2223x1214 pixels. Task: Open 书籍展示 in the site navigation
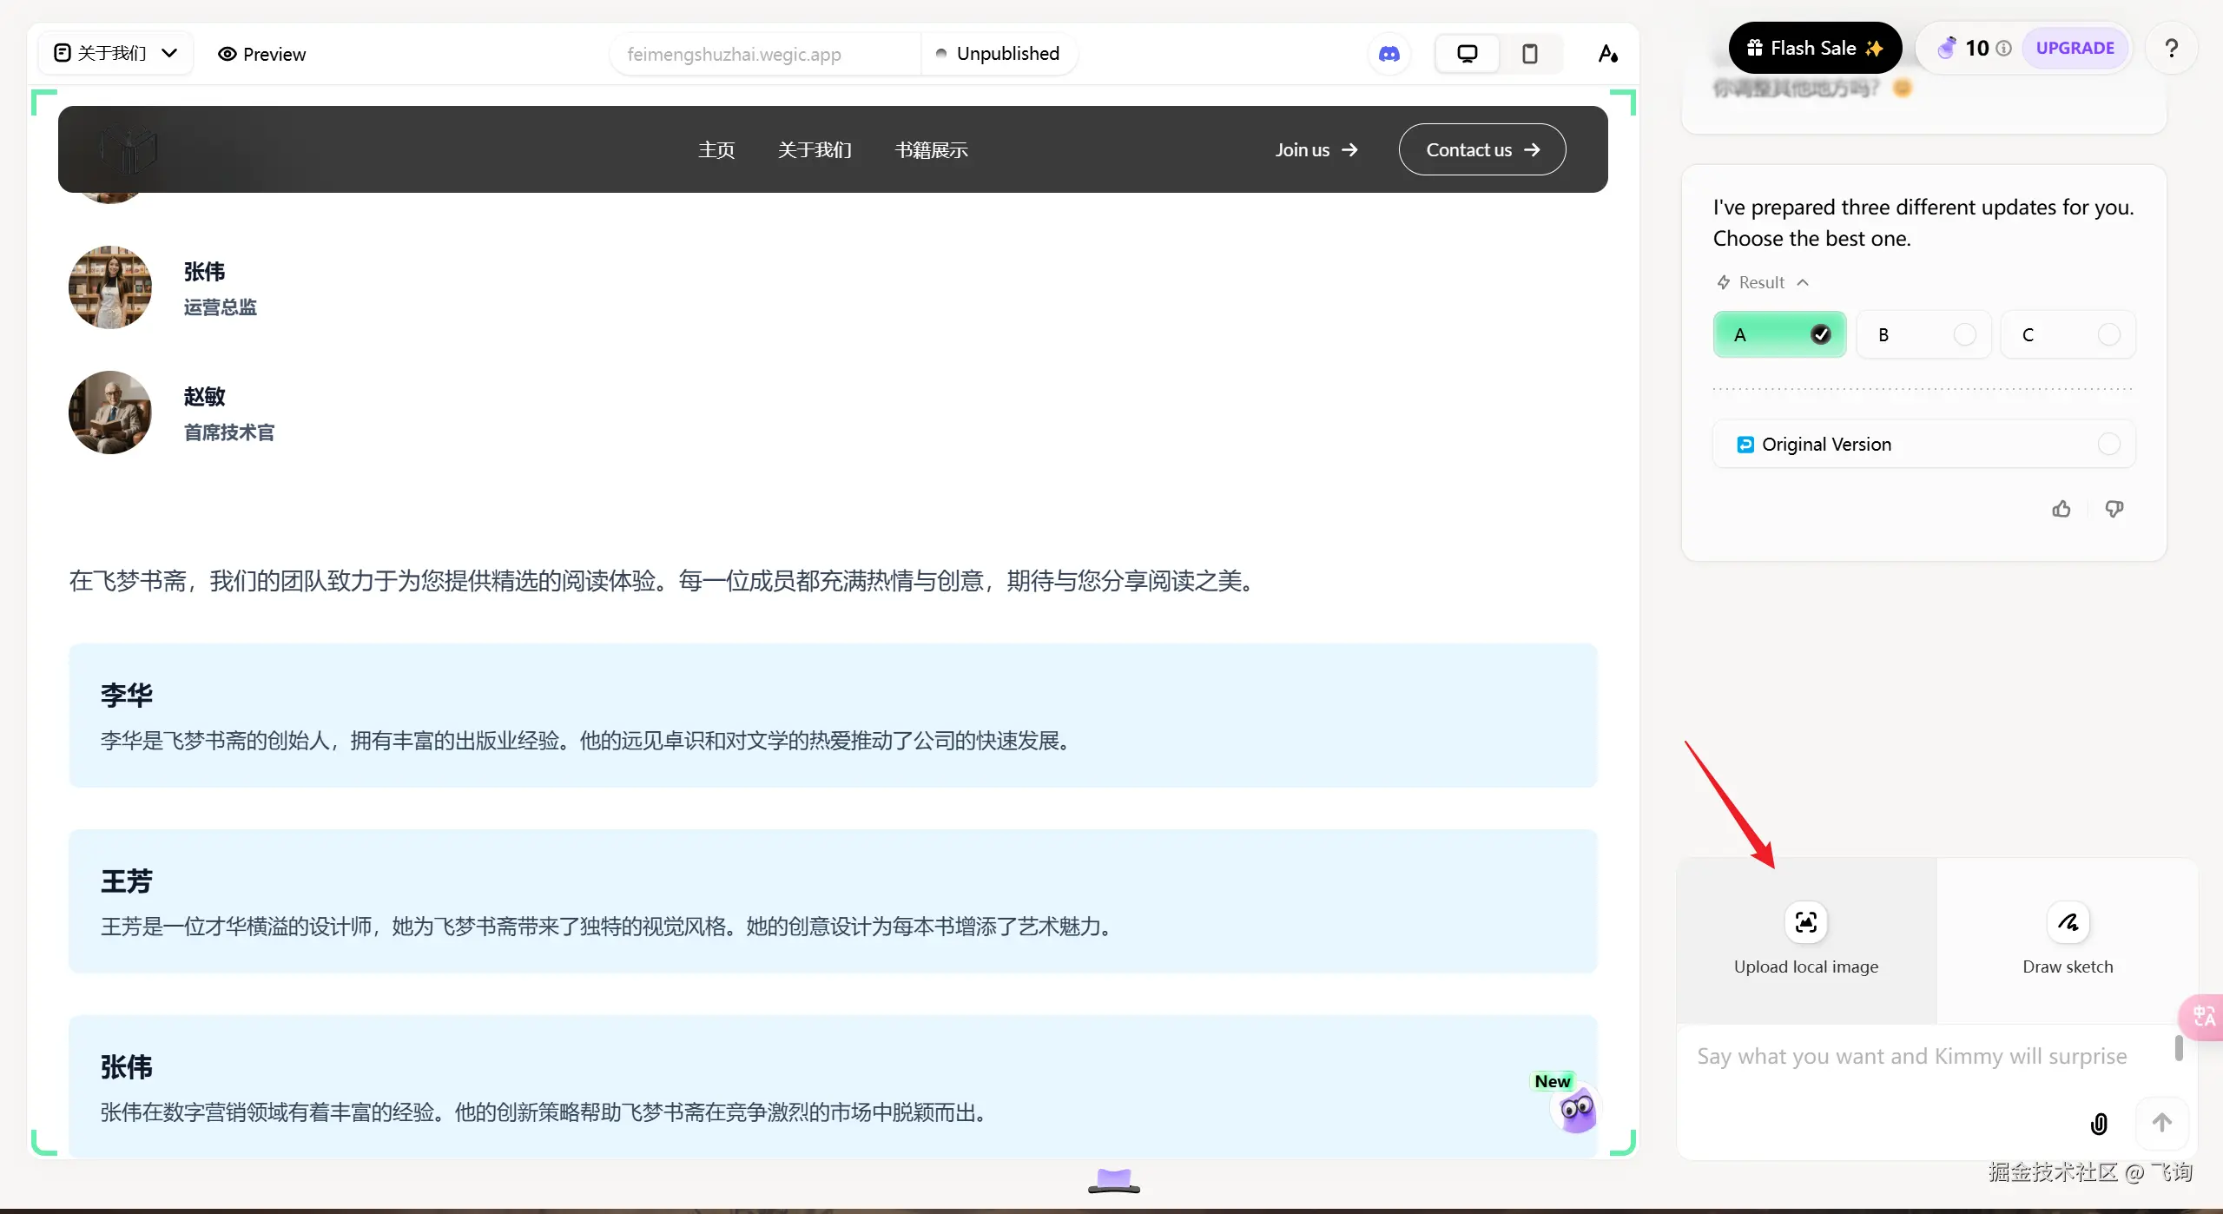[931, 150]
